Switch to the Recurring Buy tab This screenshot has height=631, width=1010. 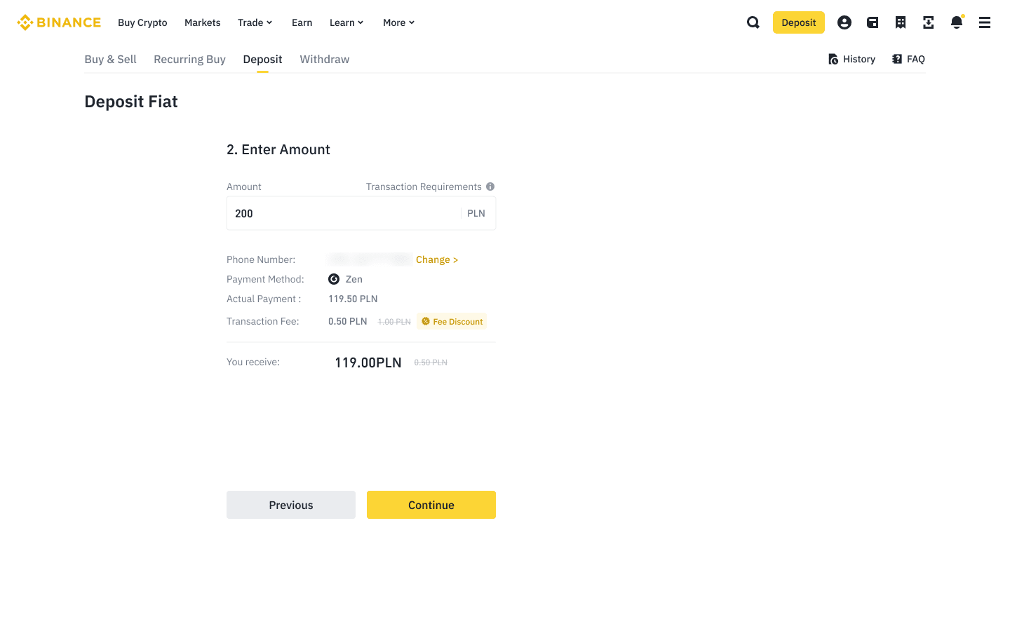(x=189, y=60)
